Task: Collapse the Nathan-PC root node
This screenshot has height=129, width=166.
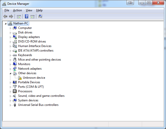Action: tap(6, 23)
